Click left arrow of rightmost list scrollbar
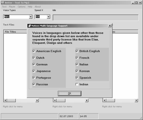 click(x=104, y=100)
